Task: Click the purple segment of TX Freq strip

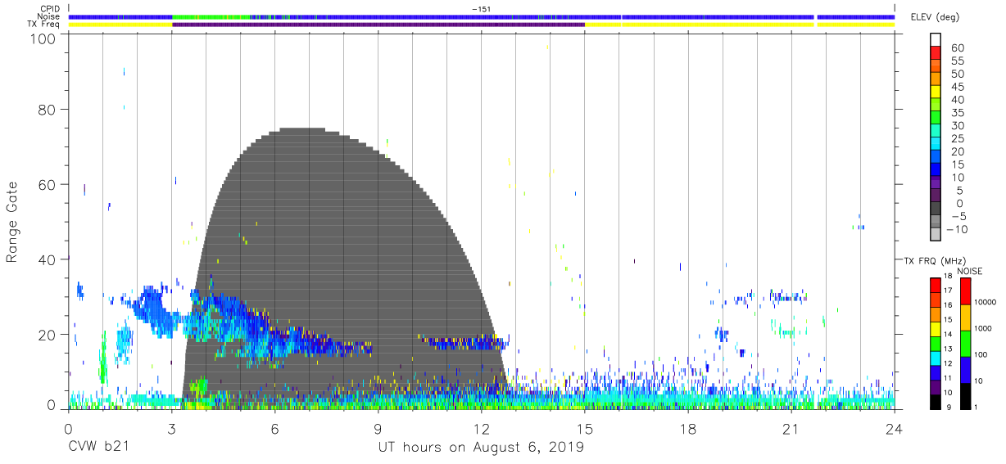Action: pos(378,25)
